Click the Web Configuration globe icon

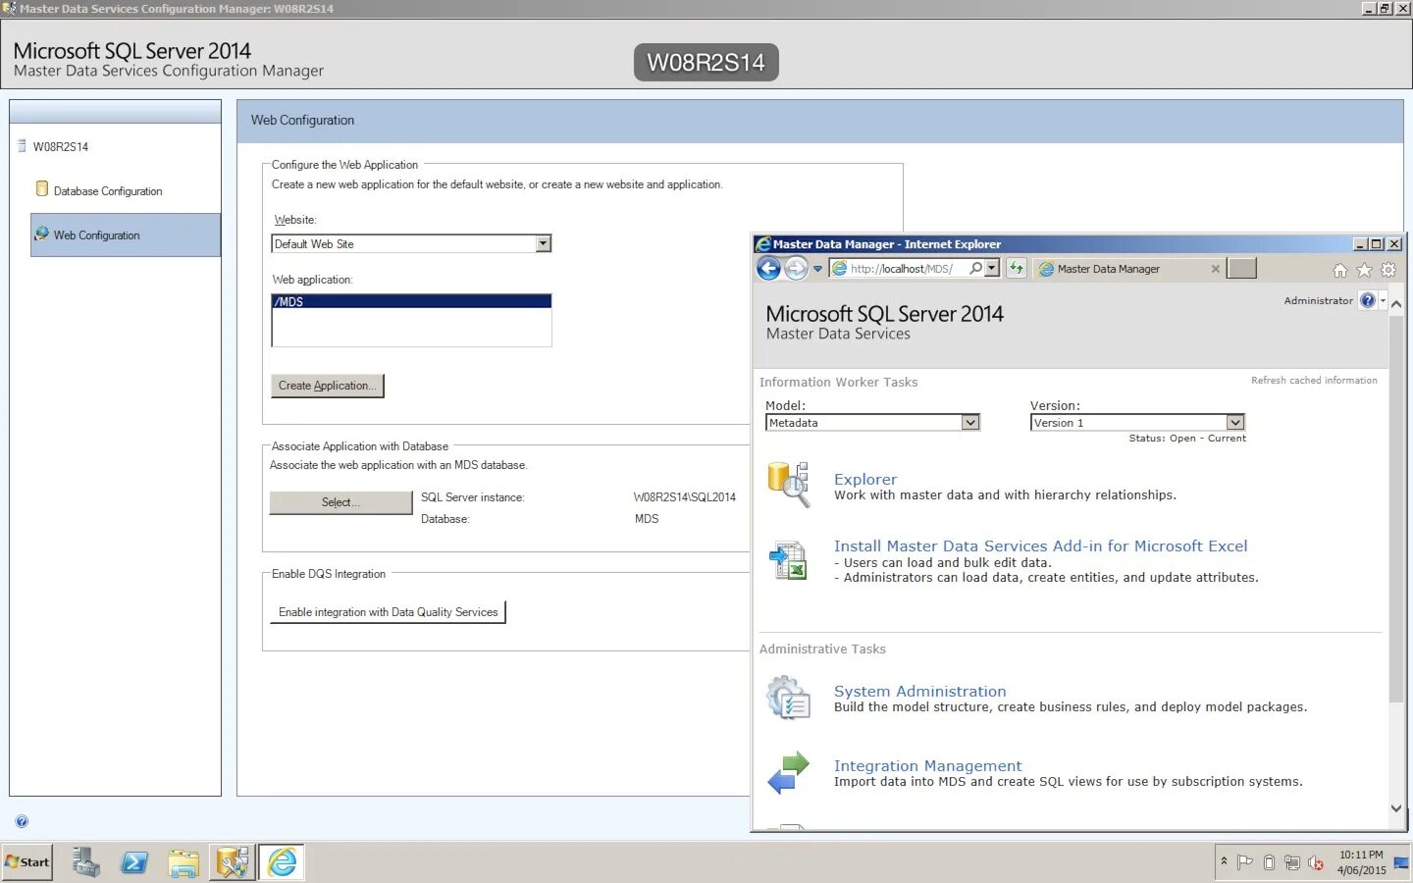click(x=41, y=234)
